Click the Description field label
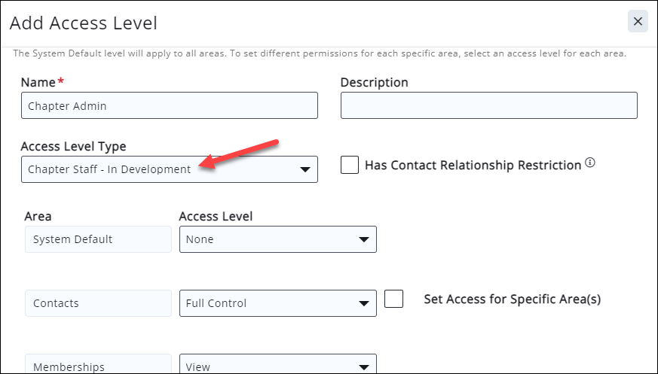Image resolution: width=658 pixels, height=374 pixels. pos(375,82)
